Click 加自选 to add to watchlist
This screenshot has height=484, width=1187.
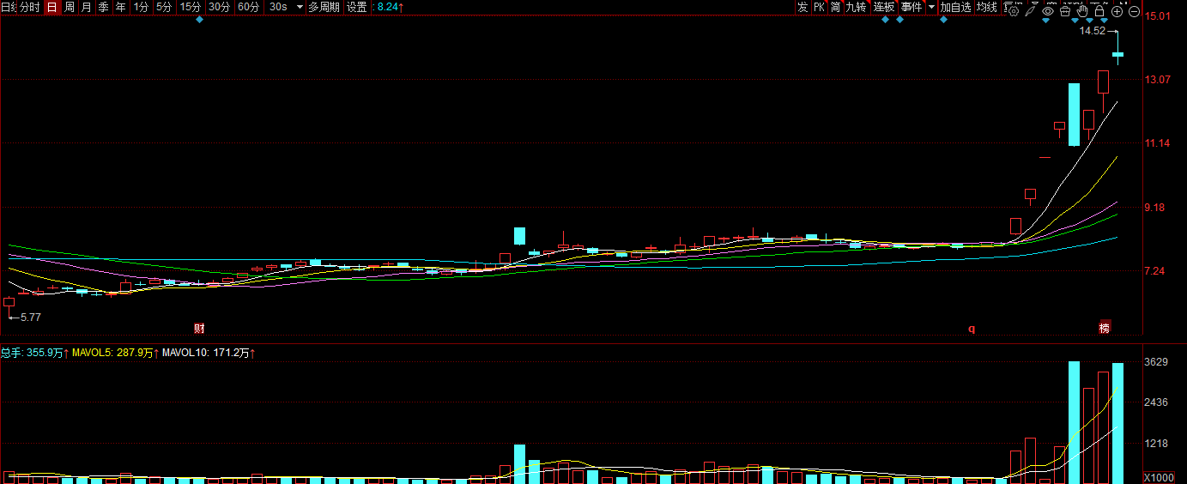[x=955, y=7]
